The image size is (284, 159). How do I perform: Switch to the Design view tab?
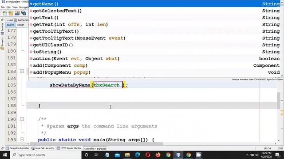(21, 25)
